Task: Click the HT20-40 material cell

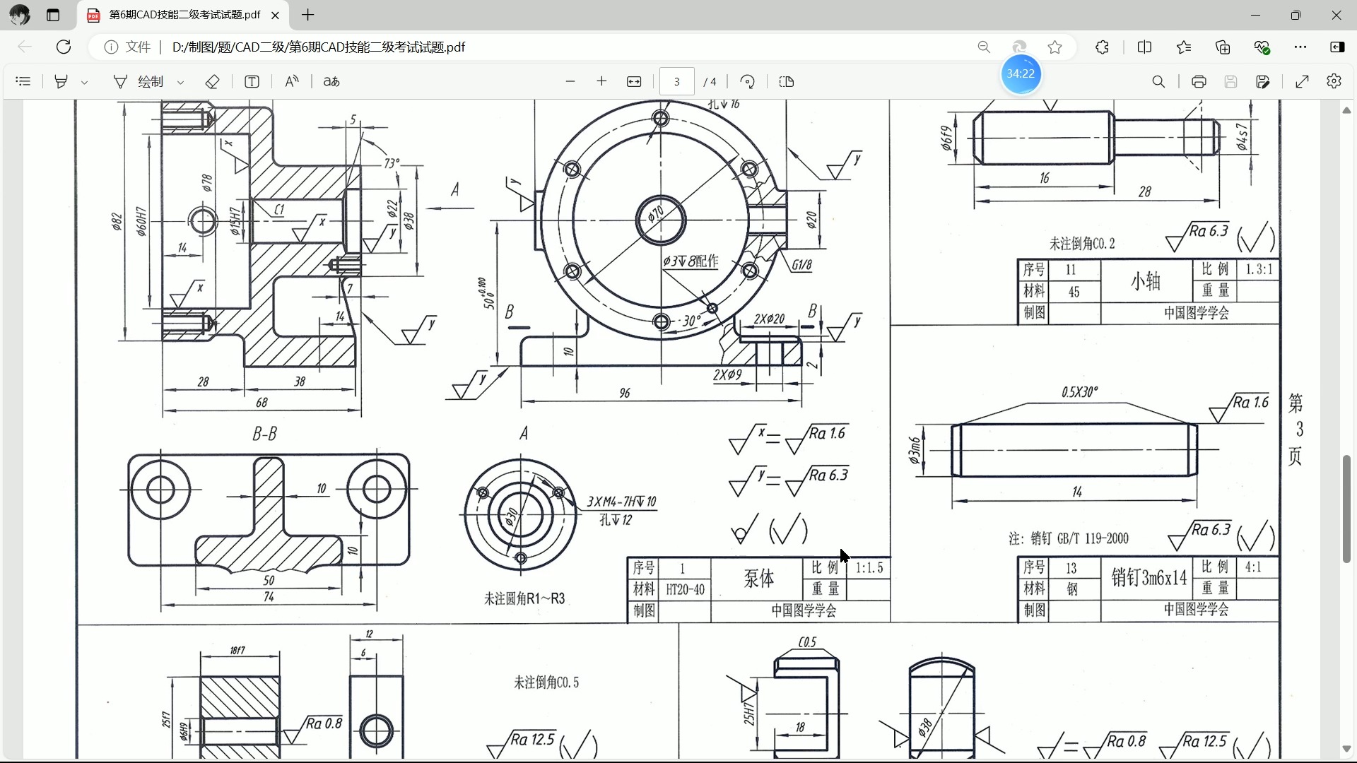Action: click(685, 589)
